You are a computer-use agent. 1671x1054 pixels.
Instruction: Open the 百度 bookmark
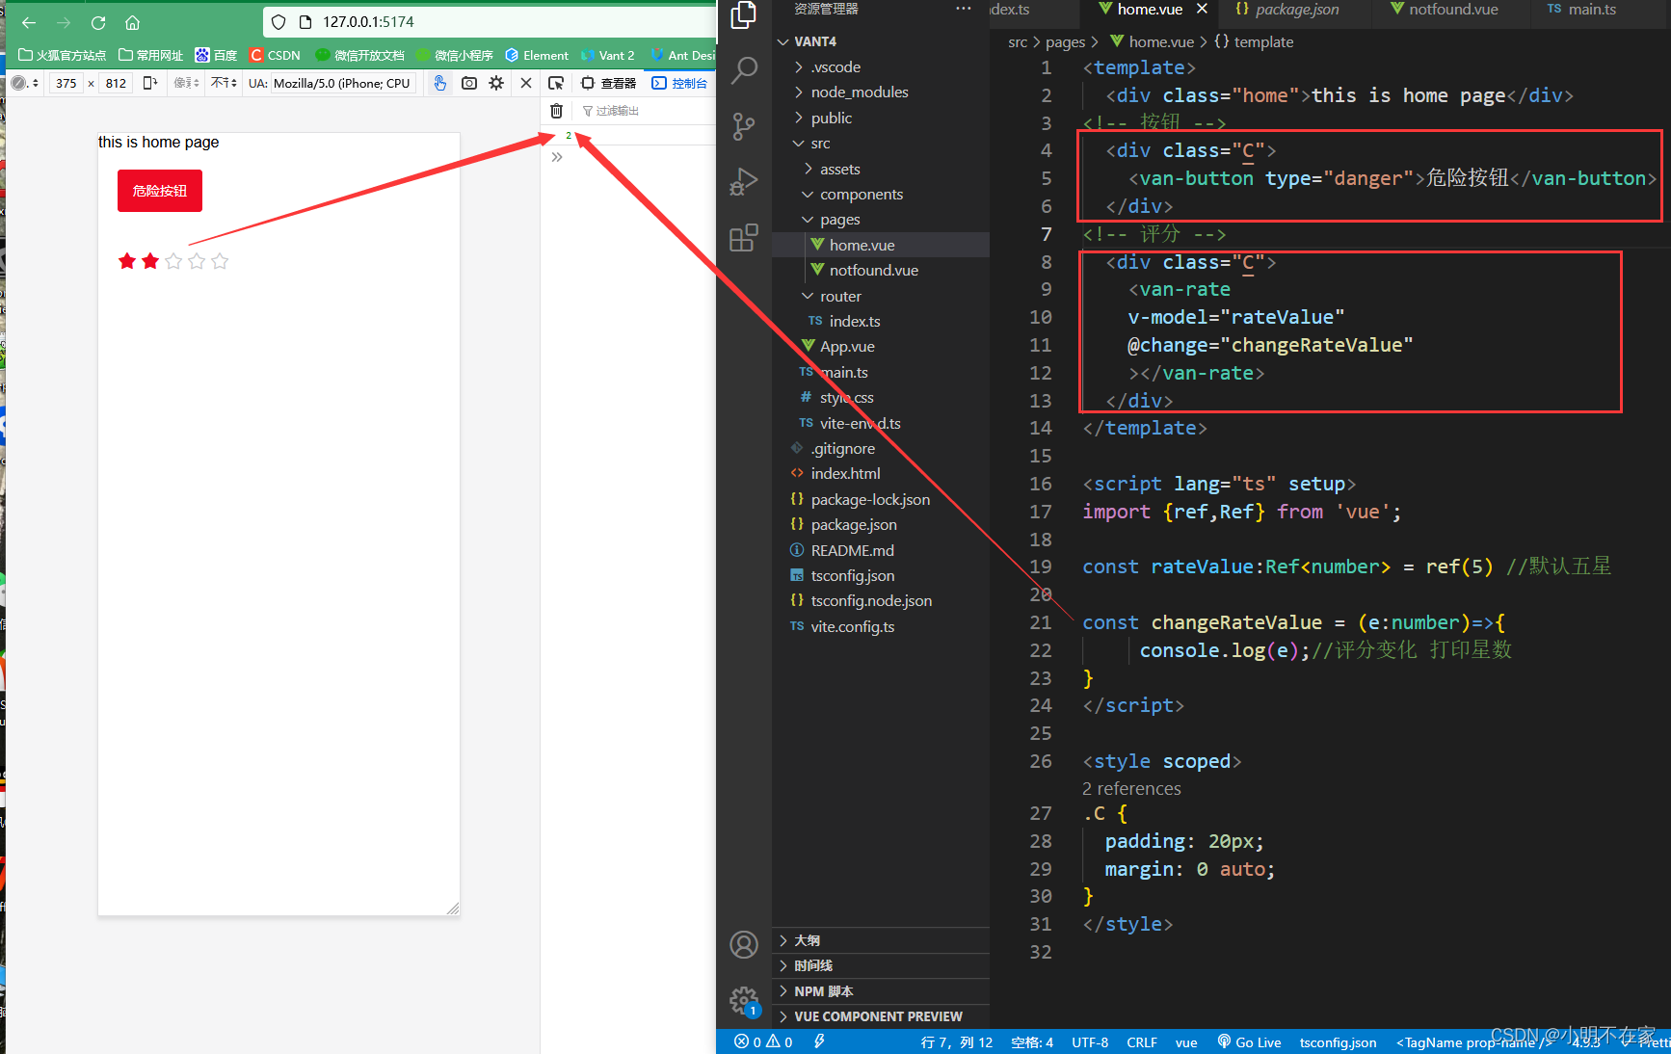pyautogui.click(x=216, y=55)
